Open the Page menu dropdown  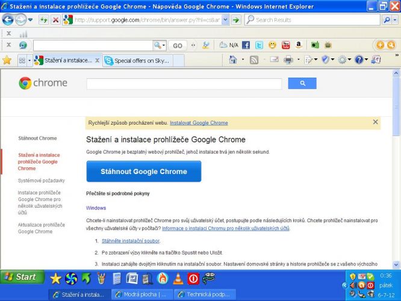point(311,60)
